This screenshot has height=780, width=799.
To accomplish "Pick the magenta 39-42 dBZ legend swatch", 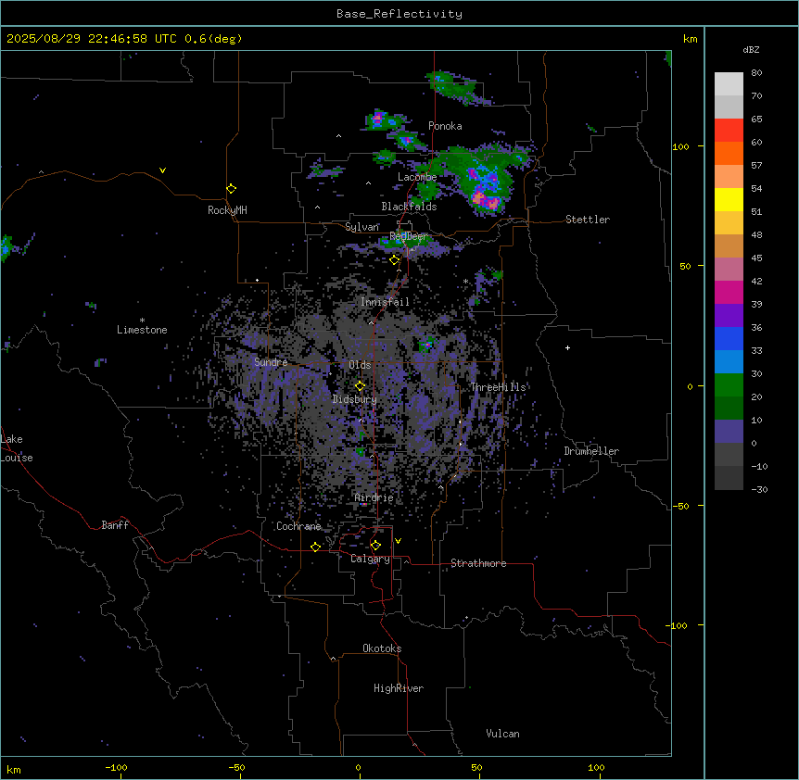I will (729, 292).
